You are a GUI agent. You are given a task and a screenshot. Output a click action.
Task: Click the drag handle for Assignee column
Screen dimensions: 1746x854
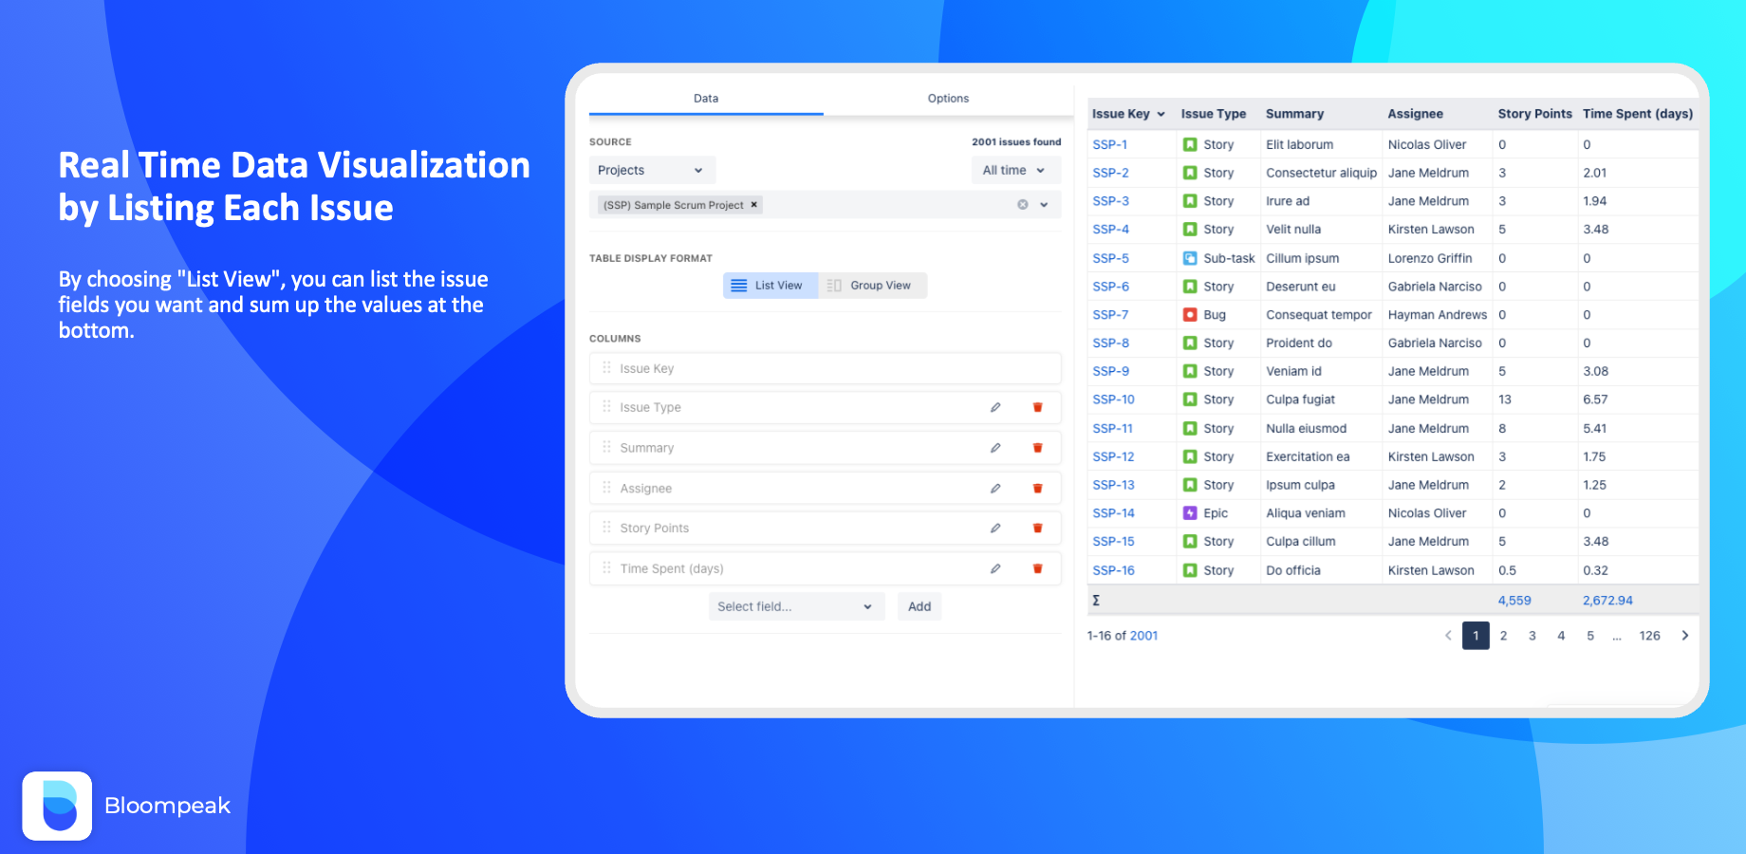[606, 489]
